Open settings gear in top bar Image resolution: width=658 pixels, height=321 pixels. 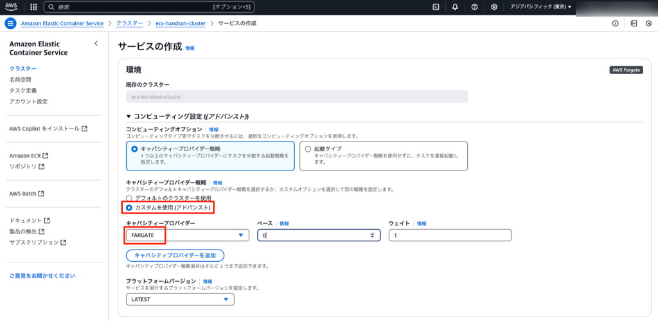[493, 7]
